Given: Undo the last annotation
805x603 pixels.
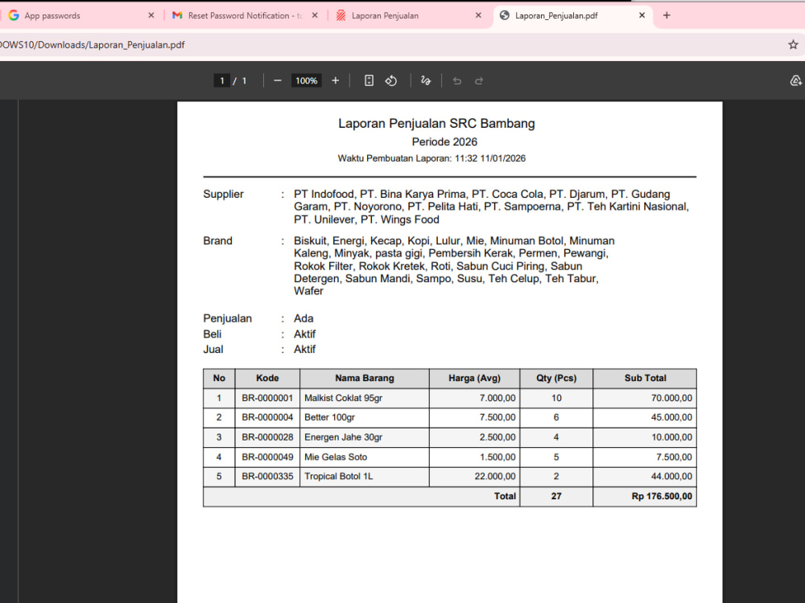Looking at the screenshot, I should coord(457,80).
